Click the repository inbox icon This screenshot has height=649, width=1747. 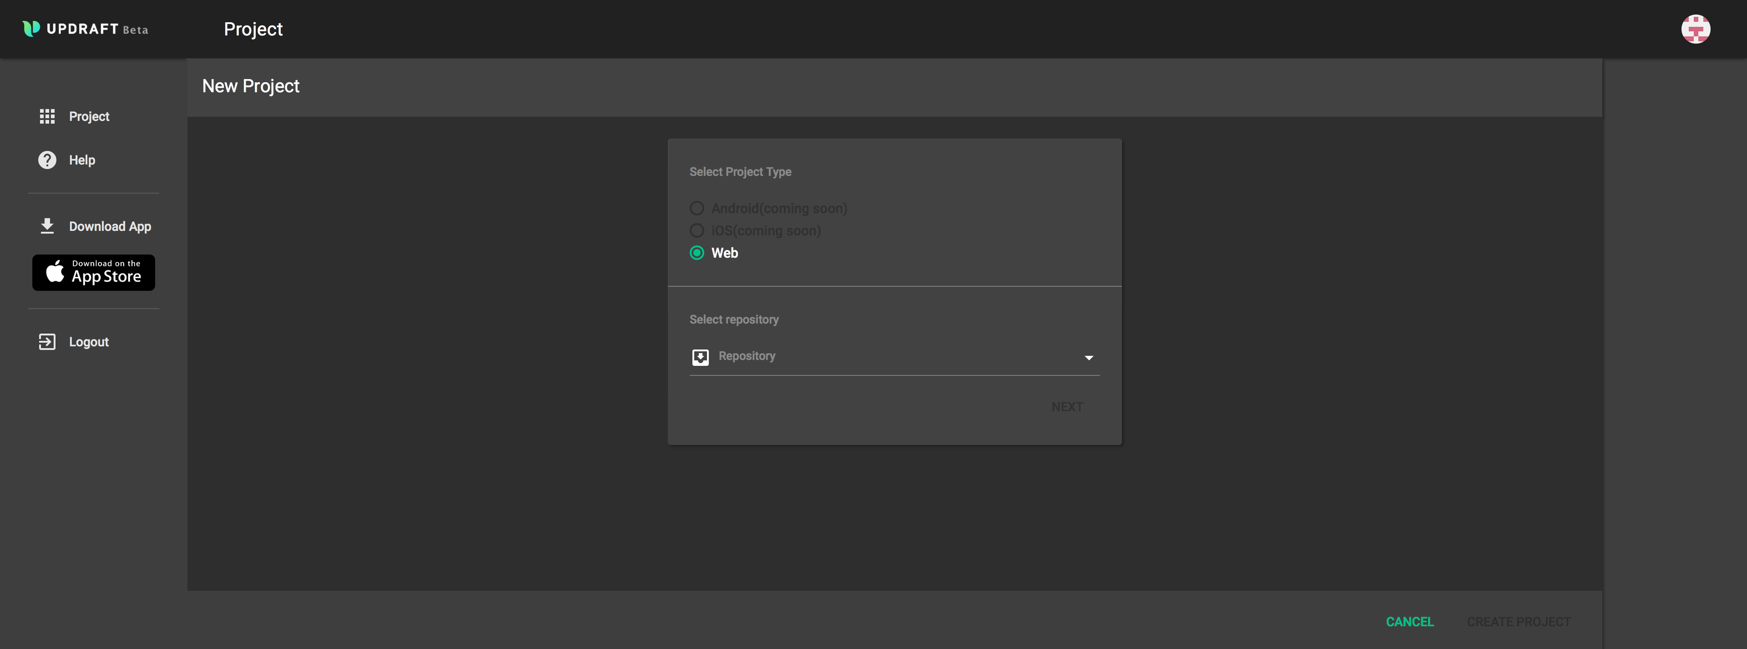(x=700, y=357)
